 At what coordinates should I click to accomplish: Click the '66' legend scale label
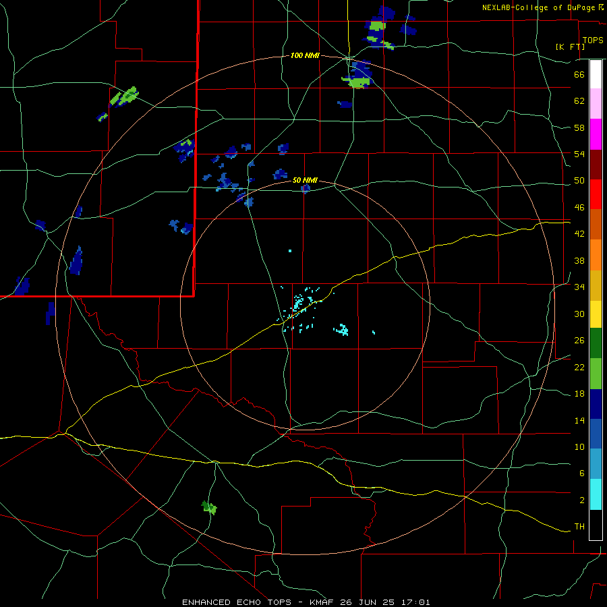click(579, 74)
